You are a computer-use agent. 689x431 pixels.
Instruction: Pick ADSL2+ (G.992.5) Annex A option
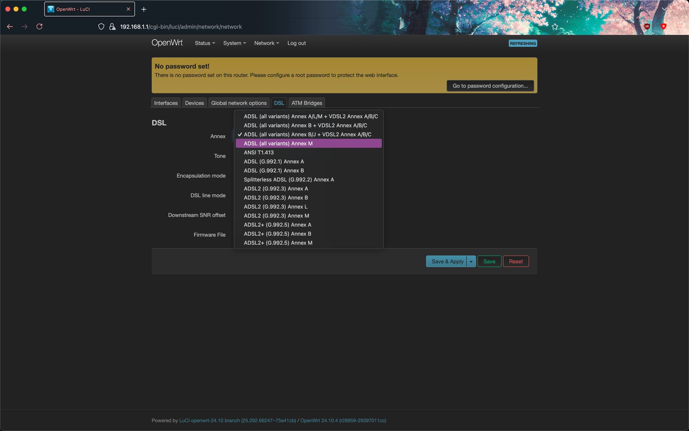pyautogui.click(x=277, y=225)
